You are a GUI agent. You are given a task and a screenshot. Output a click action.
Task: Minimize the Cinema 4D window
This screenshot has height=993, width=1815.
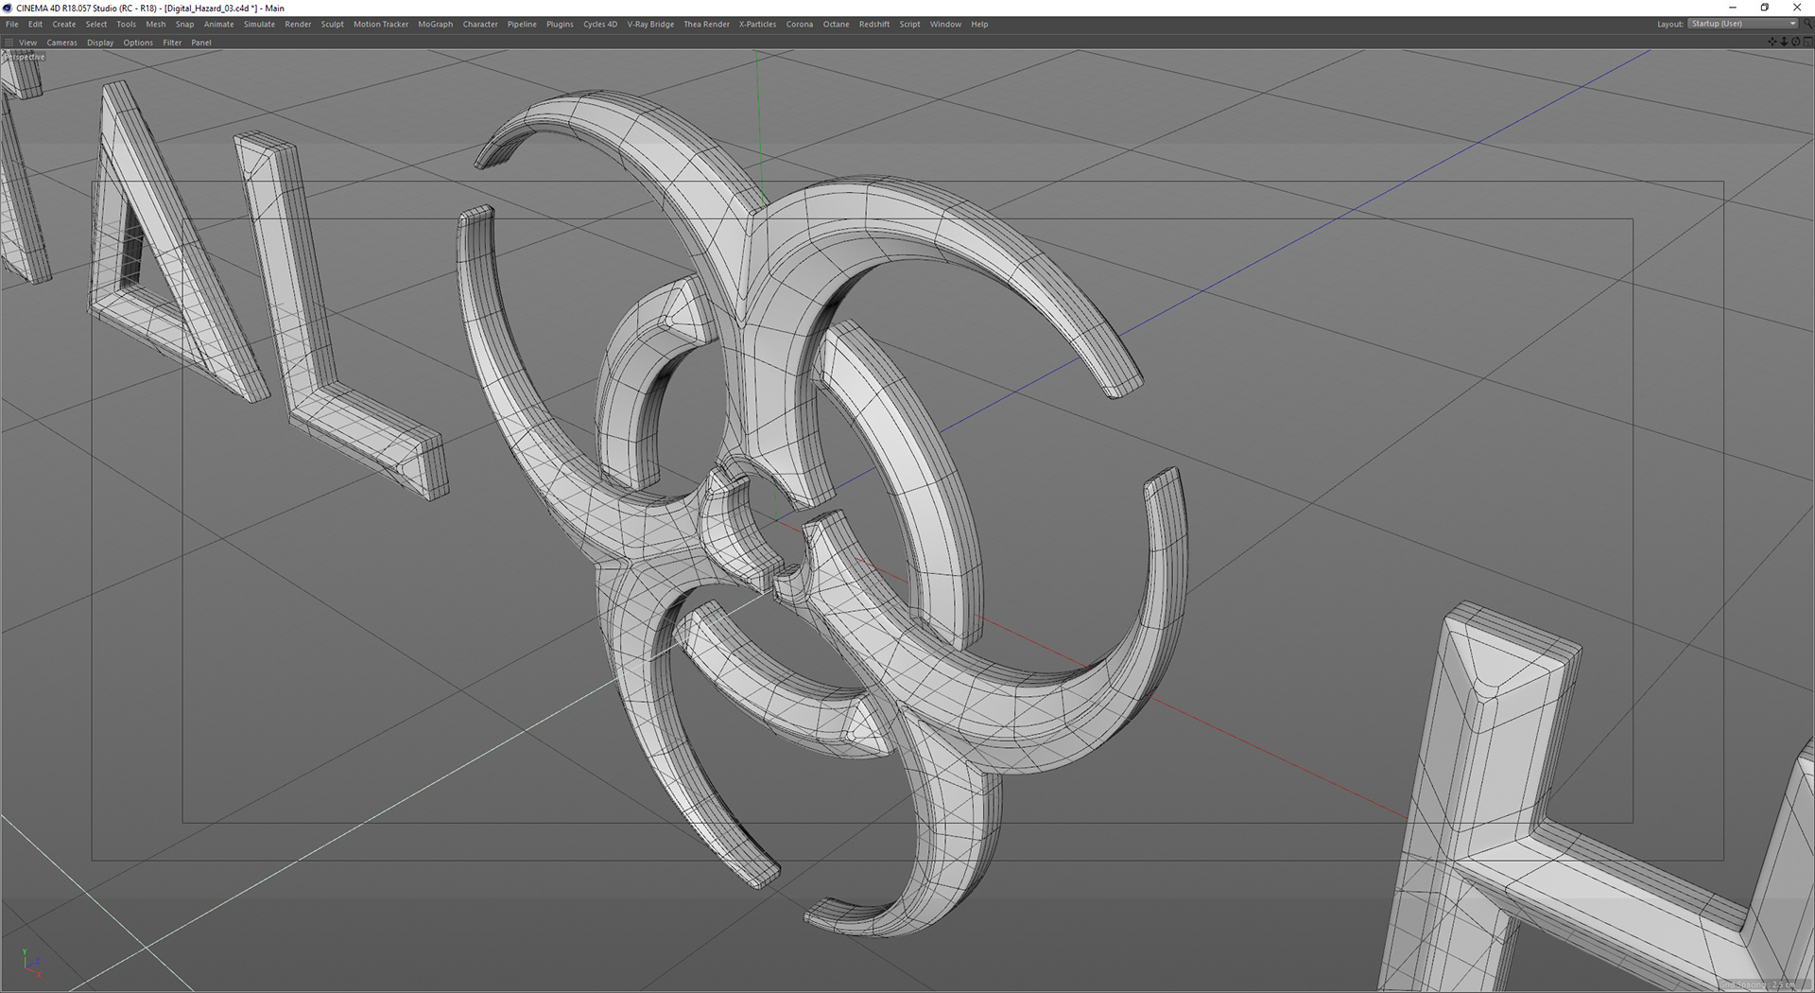click(1733, 8)
